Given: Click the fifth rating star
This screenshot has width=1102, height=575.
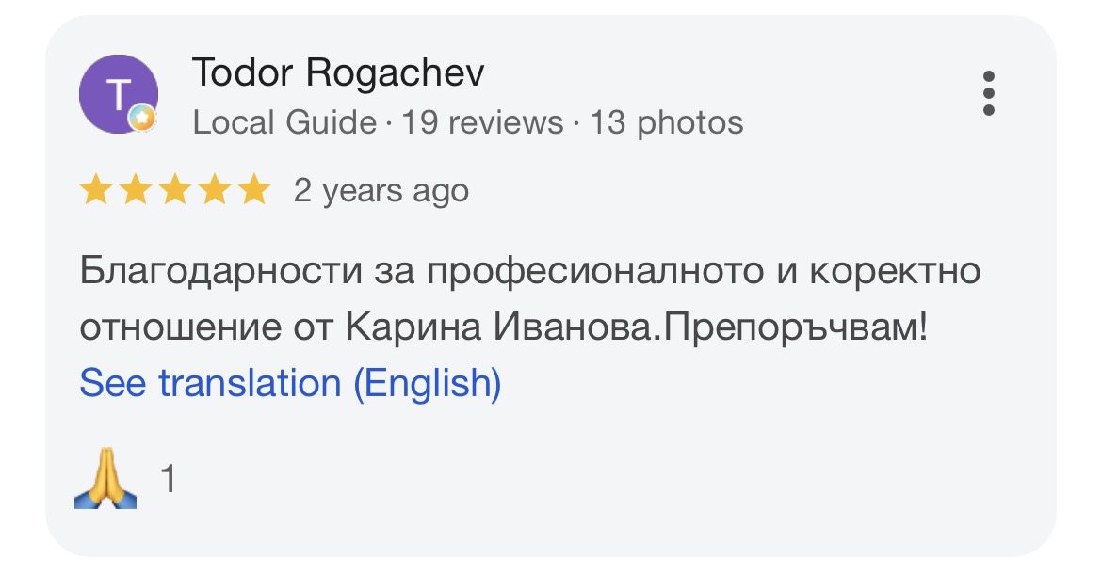Looking at the screenshot, I should [x=254, y=190].
